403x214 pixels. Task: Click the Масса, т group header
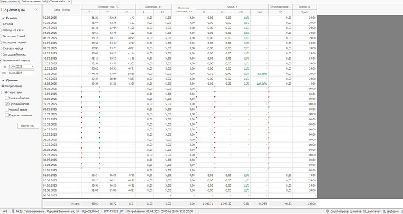(x=232, y=7)
